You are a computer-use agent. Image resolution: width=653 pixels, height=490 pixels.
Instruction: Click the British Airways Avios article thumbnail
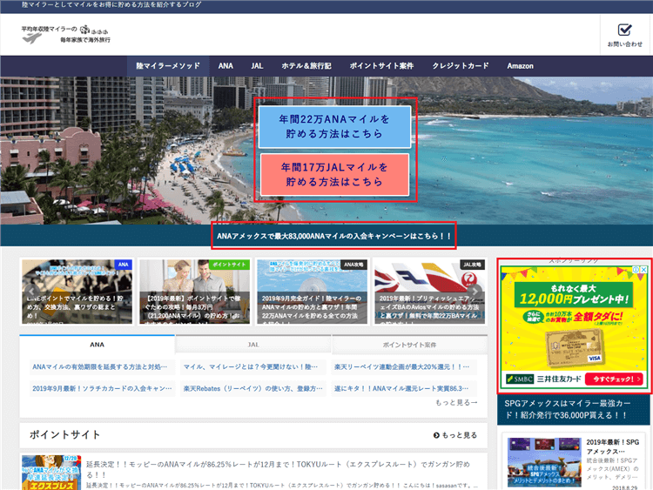(x=429, y=292)
